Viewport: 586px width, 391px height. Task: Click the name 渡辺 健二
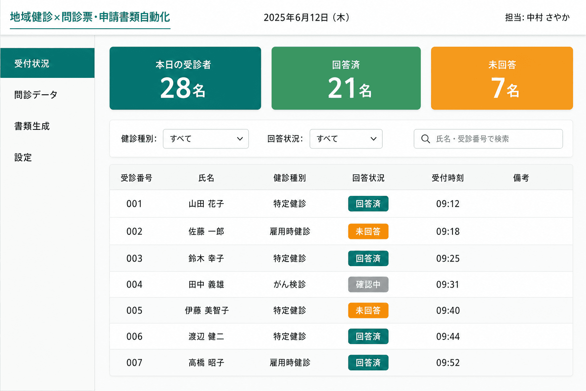coord(206,336)
